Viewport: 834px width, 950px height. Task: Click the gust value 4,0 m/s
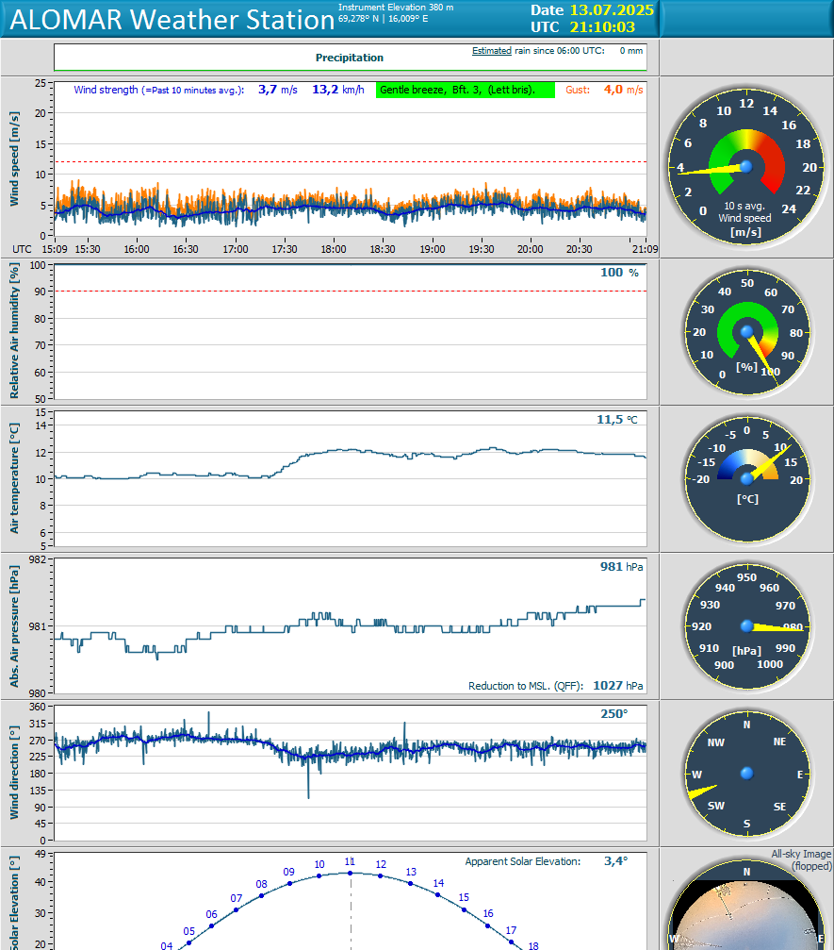click(x=623, y=90)
